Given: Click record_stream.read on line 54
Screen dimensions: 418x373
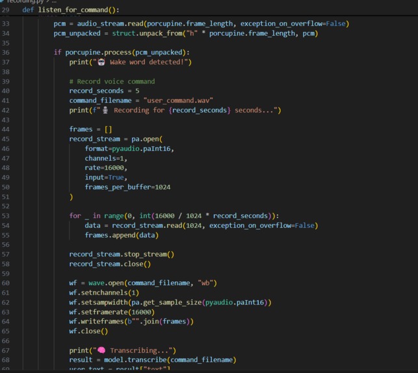Looking at the screenshot, I should (147, 226).
